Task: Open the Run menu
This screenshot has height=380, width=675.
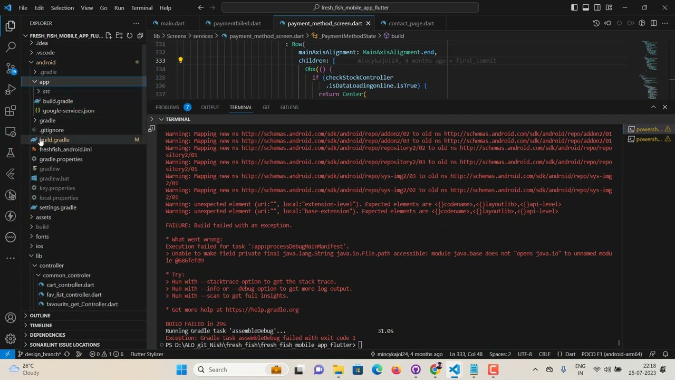Action: click(119, 8)
